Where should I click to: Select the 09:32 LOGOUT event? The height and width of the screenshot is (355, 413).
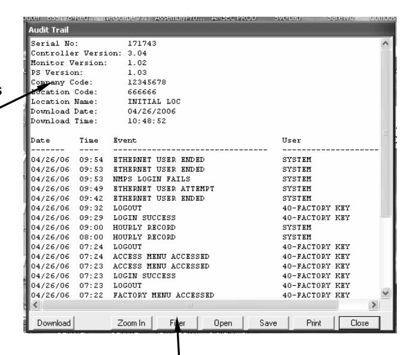(x=127, y=208)
